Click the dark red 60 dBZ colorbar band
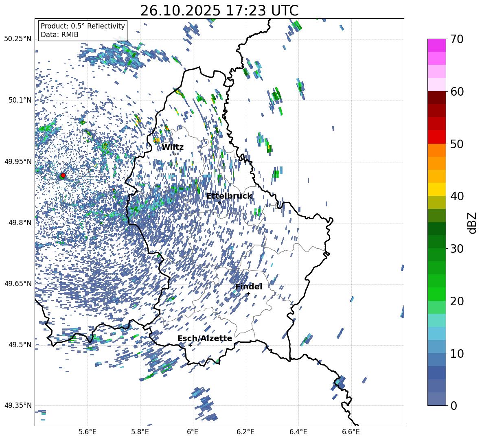Image resolution: width=482 pixels, height=440 pixels. pyautogui.click(x=436, y=98)
